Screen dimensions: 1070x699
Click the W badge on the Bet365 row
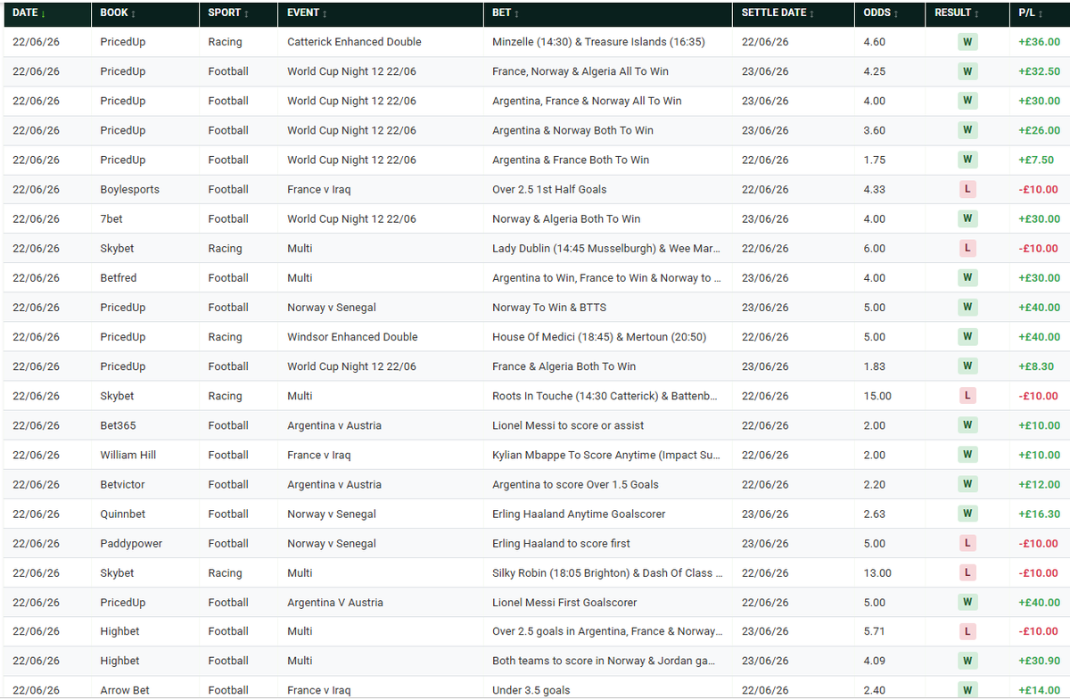(x=967, y=425)
